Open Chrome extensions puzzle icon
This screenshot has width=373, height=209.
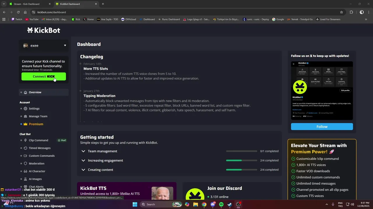351,12
